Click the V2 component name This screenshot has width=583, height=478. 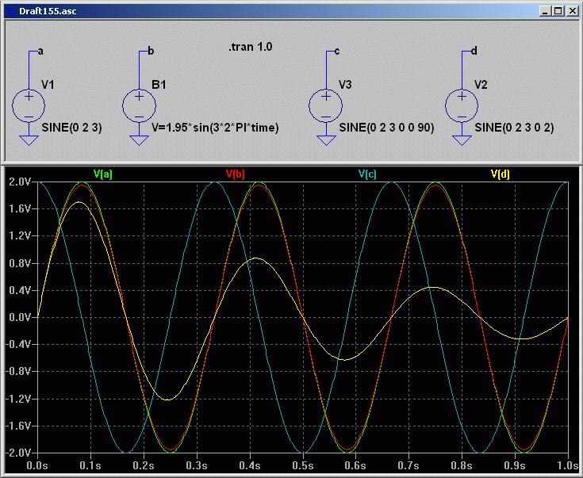point(481,85)
